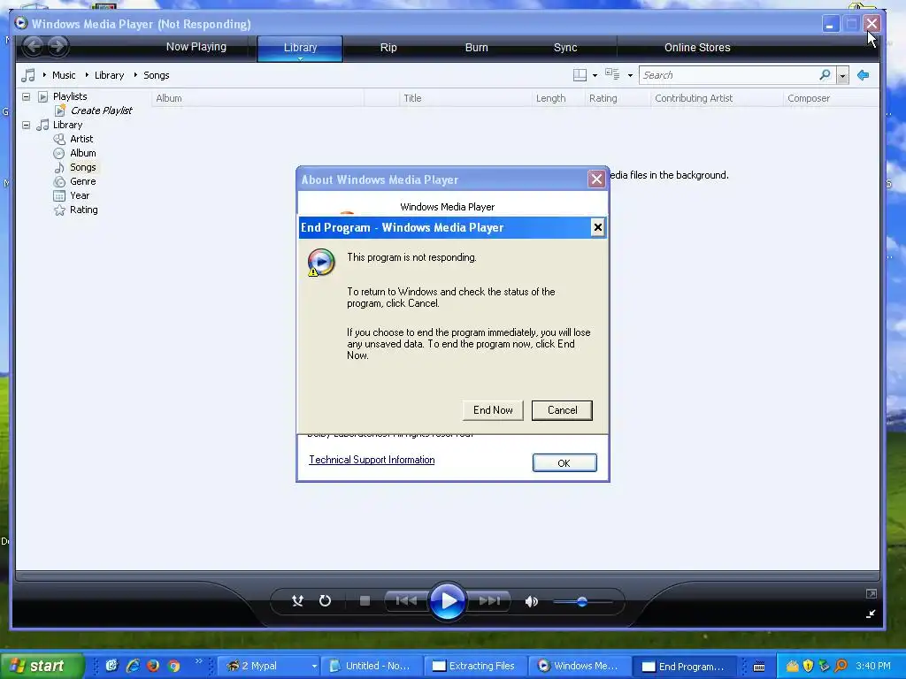
Task: Open the search options dropdown arrow
Action: [842, 76]
